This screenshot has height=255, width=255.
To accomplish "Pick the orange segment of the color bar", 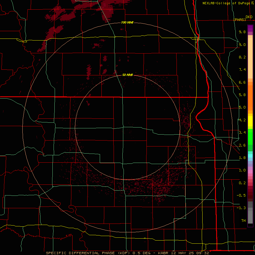I will click(x=250, y=97).
